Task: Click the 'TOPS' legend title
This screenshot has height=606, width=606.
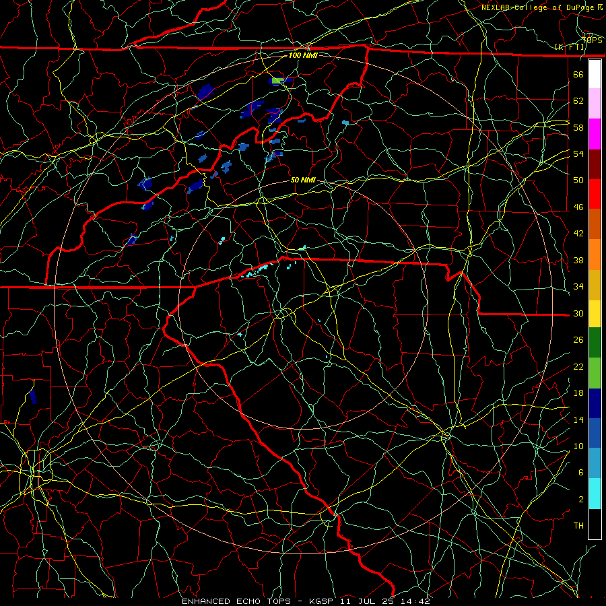Action: (x=592, y=40)
